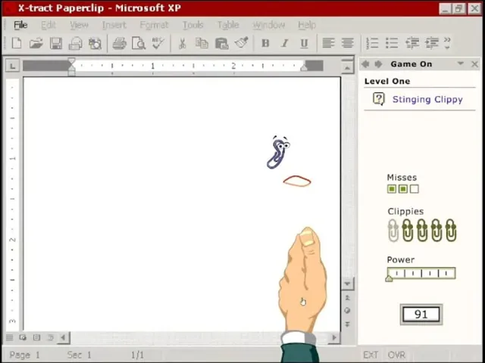Click the Previous Page double arrow button
Screen dimensions: 485x363
(347, 297)
